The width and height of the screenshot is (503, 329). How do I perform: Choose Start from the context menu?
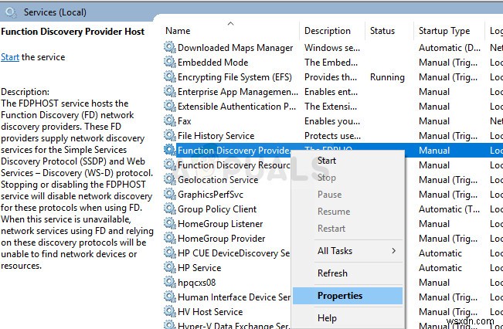click(x=327, y=161)
